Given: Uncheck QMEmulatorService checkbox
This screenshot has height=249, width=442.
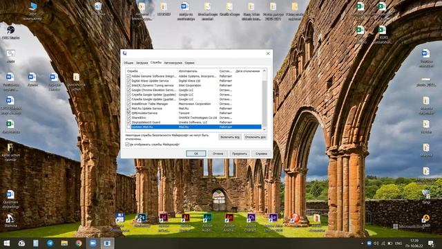Looking at the screenshot, I should click(128, 113).
